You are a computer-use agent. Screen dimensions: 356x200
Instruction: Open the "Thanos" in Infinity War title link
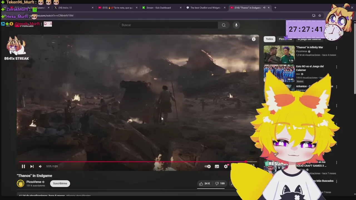[310, 47]
